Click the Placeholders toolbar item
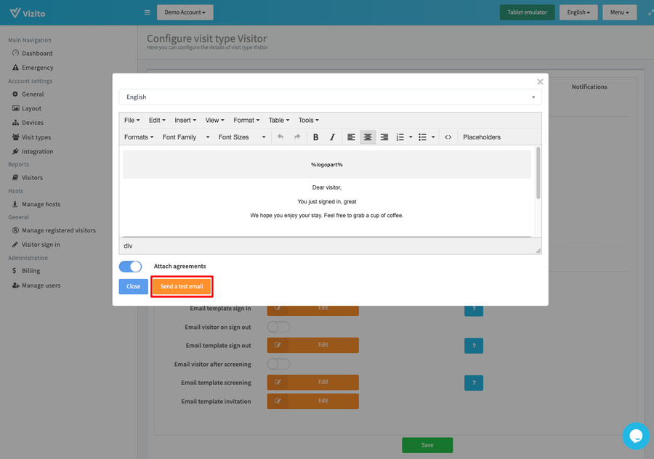 (481, 137)
